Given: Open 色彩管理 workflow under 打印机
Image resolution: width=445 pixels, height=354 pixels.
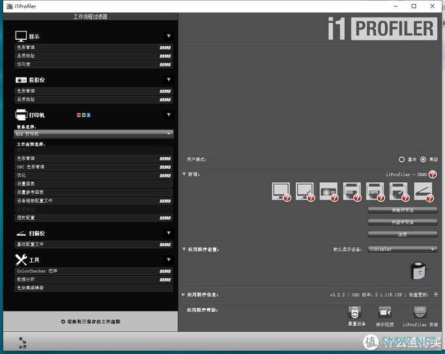Looking at the screenshot, I should (94, 159).
